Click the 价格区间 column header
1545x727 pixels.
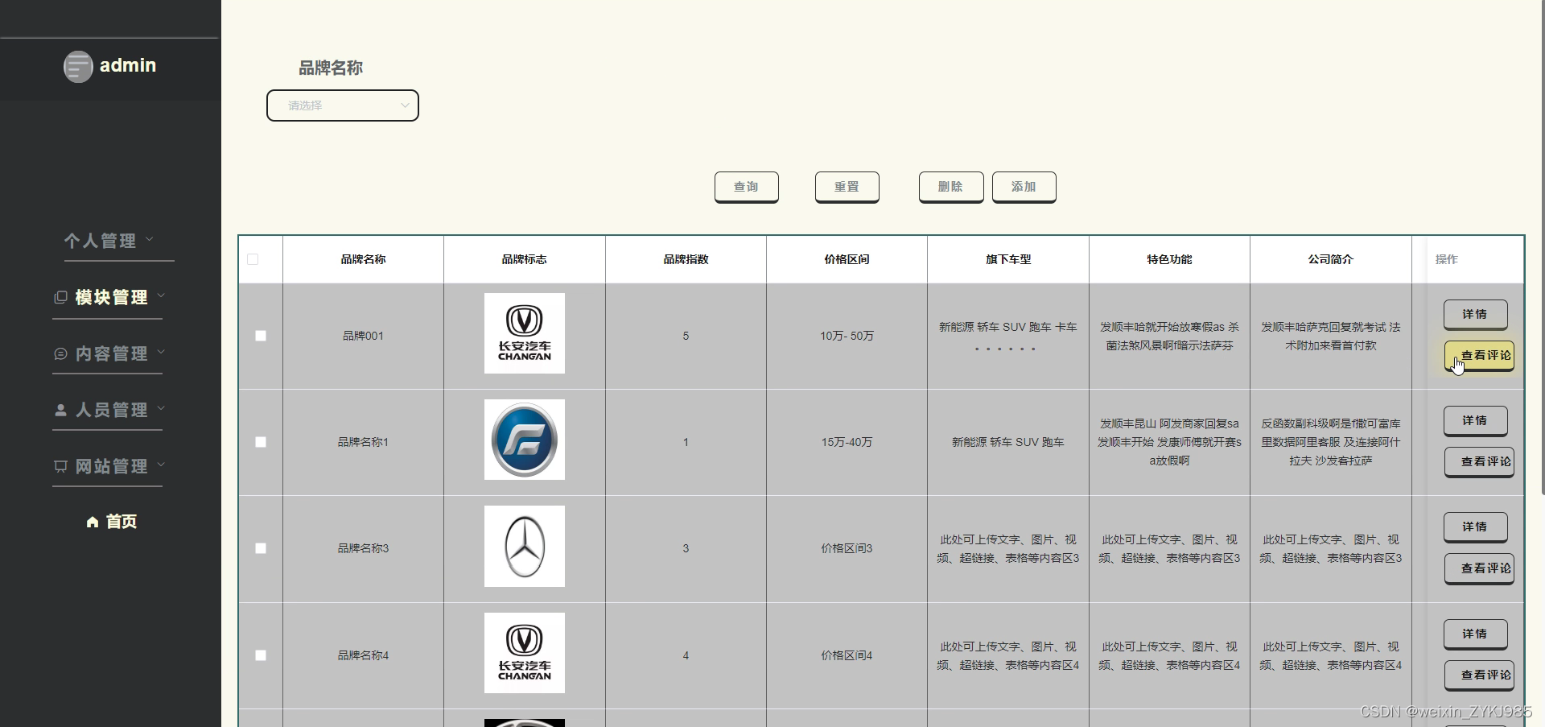[x=847, y=259]
